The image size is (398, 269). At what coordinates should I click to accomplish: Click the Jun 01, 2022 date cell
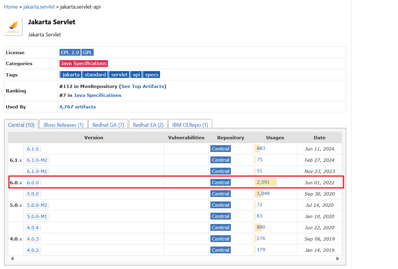click(x=319, y=183)
